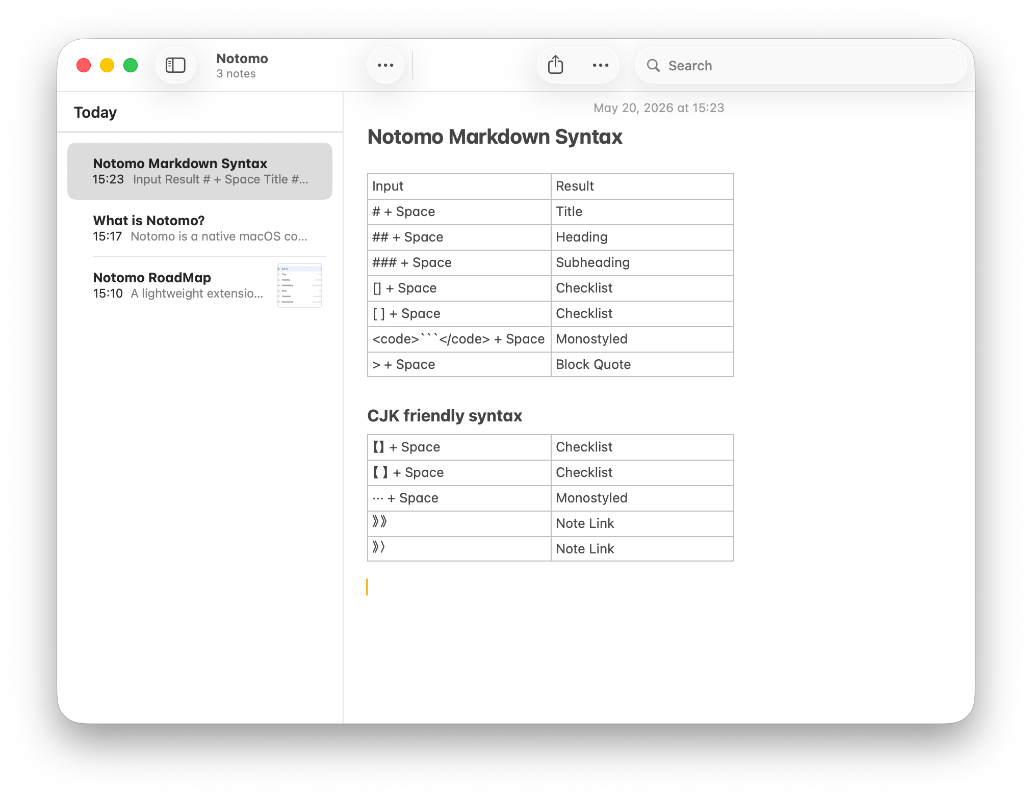Click the 15:10 timestamp in note list
This screenshot has width=1032, height=799.
click(x=108, y=294)
